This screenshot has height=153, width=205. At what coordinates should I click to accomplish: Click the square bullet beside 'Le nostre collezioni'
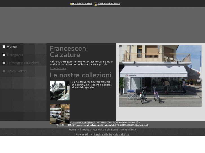(4, 63)
